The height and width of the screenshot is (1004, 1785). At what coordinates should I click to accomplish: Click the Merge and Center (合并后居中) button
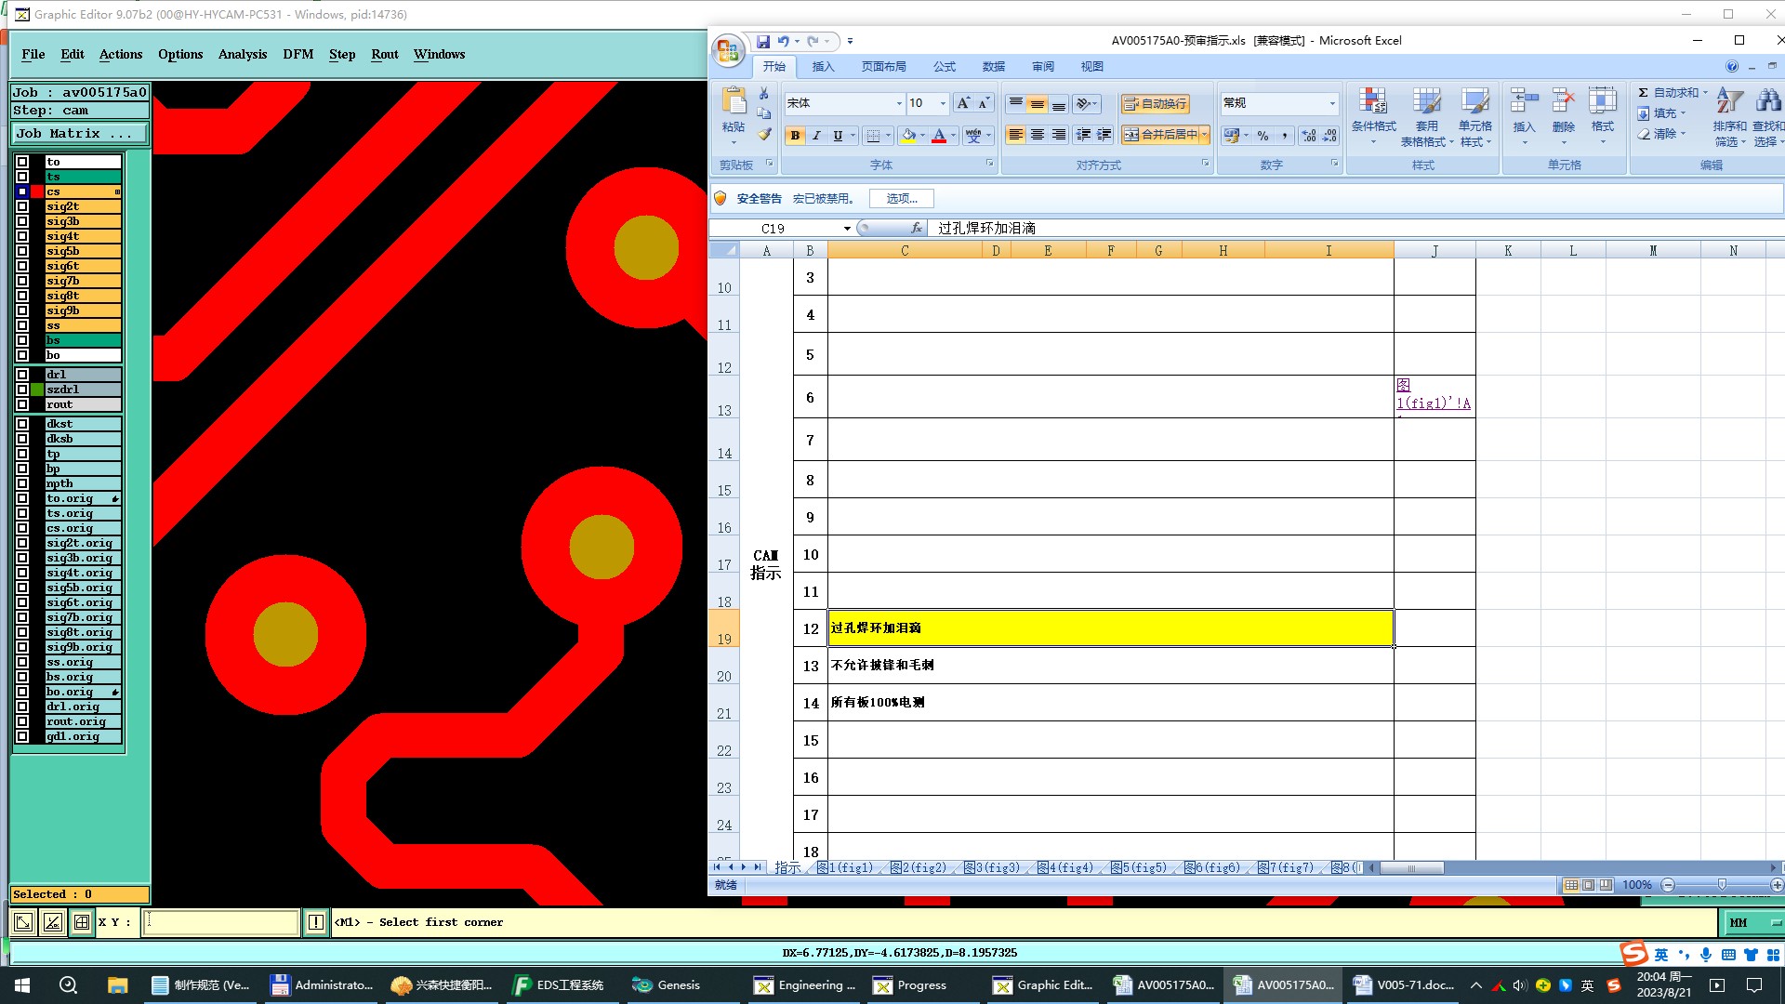1160,135
